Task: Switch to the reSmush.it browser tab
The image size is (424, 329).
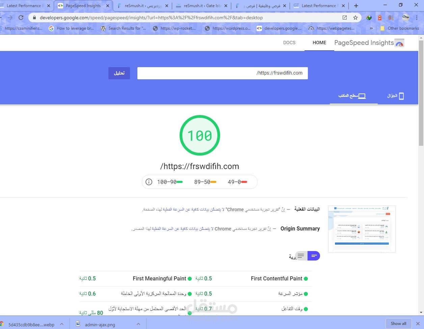Action: [139, 5]
